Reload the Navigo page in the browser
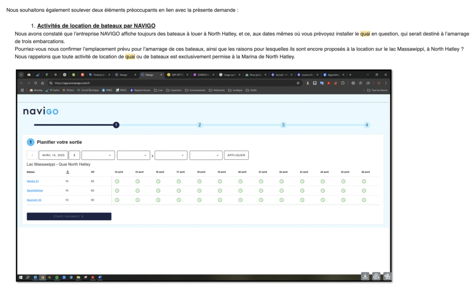475x293 pixels. 35,83
